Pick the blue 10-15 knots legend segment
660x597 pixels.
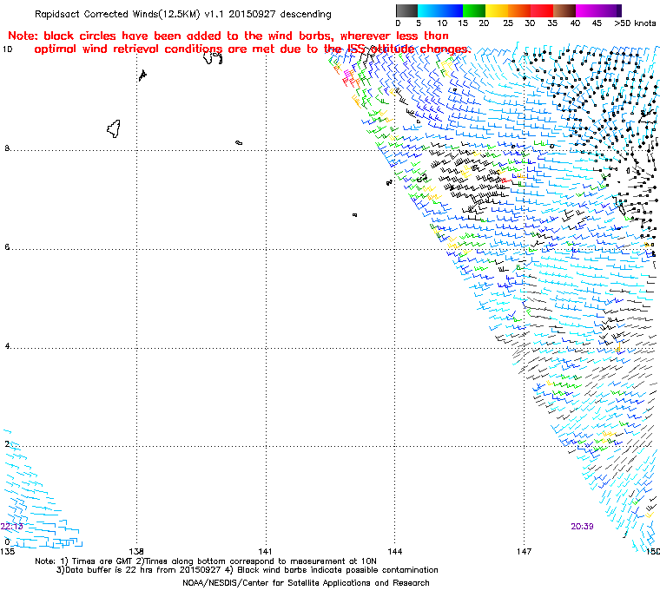point(452,10)
